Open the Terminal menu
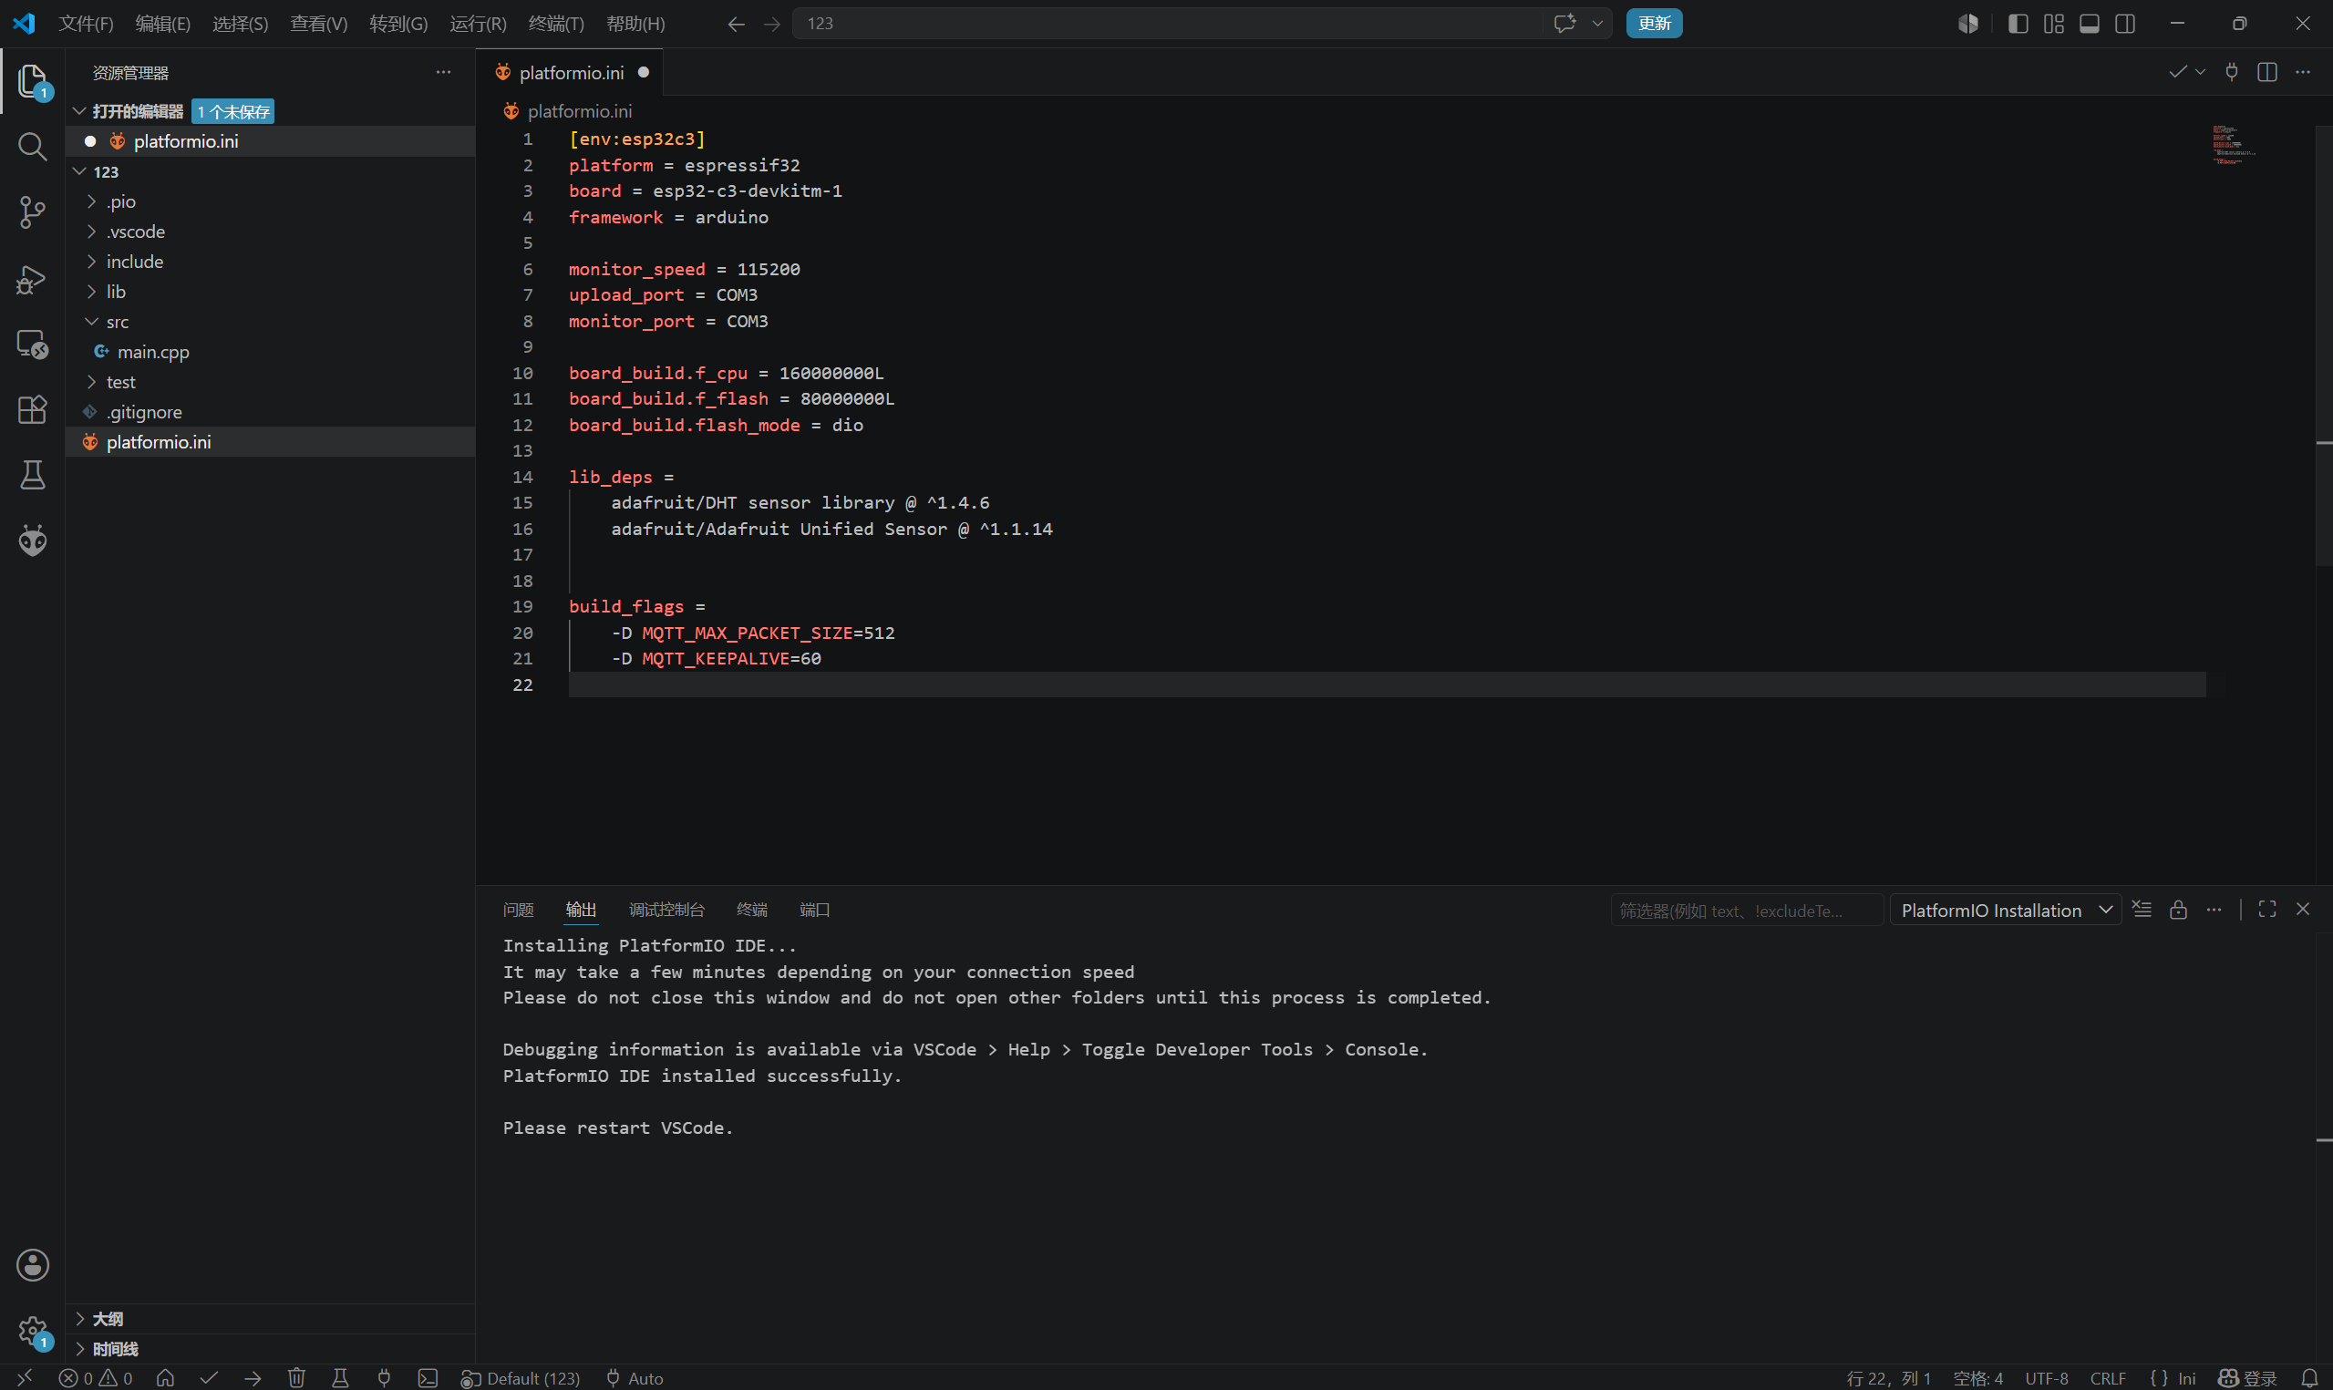This screenshot has width=2333, height=1390. [x=556, y=24]
